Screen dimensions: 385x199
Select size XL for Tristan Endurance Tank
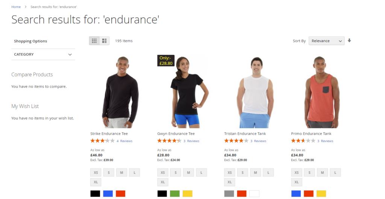pyautogui.click(x=230, y=182)
